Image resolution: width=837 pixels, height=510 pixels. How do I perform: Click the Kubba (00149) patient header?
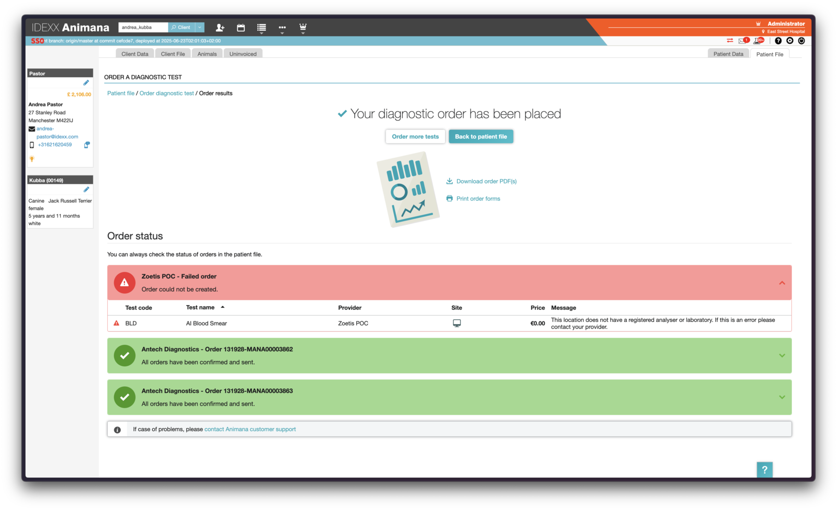(x=60, y=180)
